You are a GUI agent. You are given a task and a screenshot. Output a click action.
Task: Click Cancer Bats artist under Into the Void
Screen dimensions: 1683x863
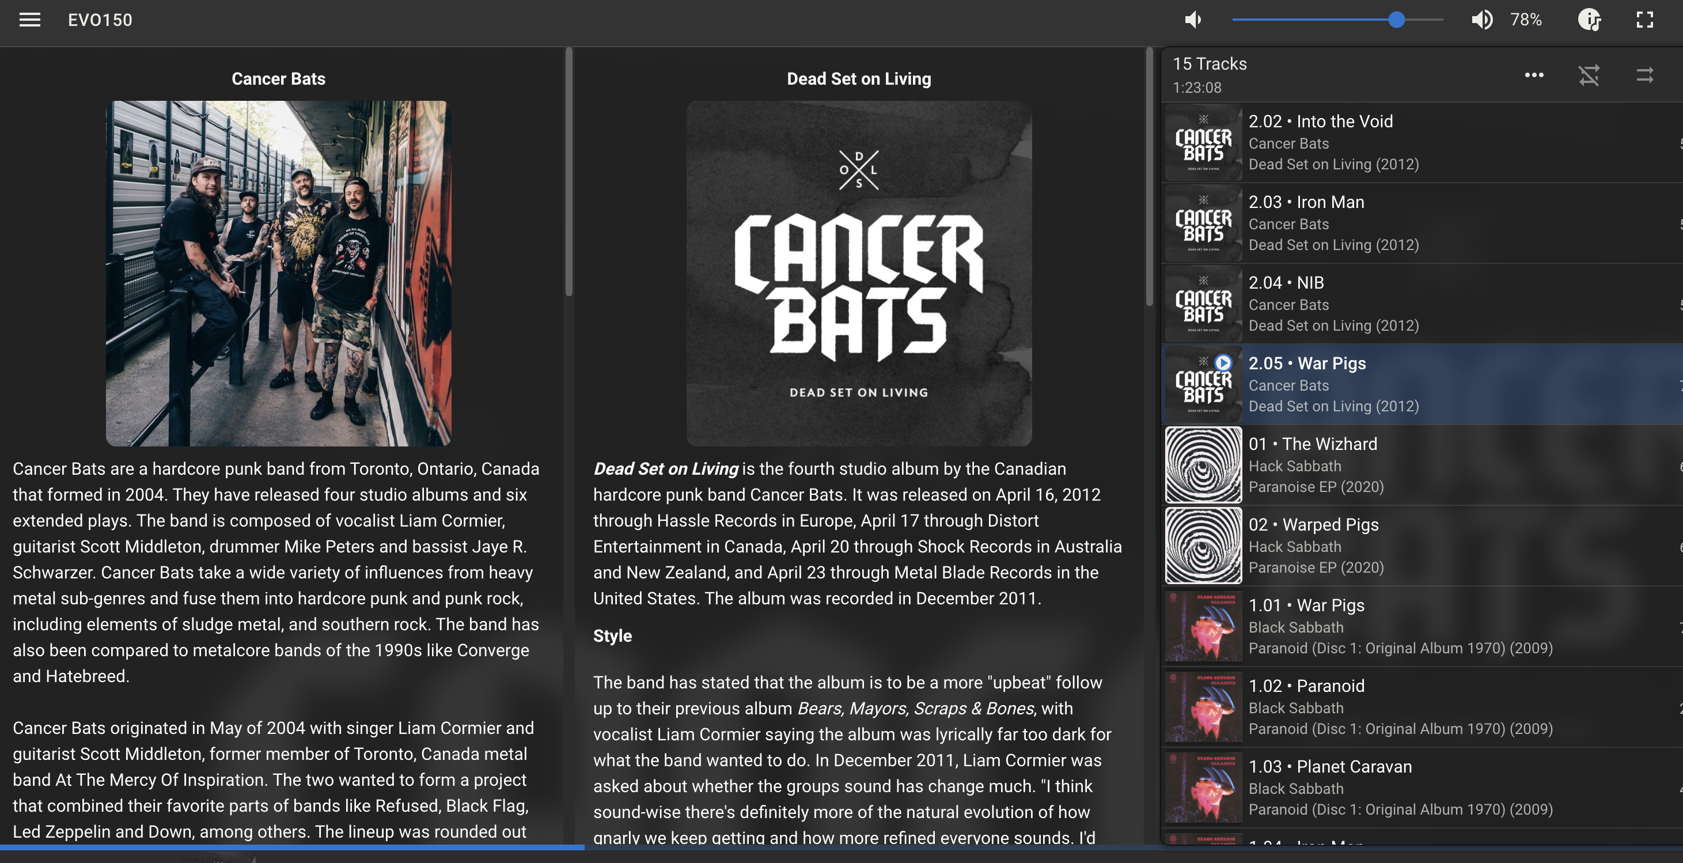pos(1288,143)
